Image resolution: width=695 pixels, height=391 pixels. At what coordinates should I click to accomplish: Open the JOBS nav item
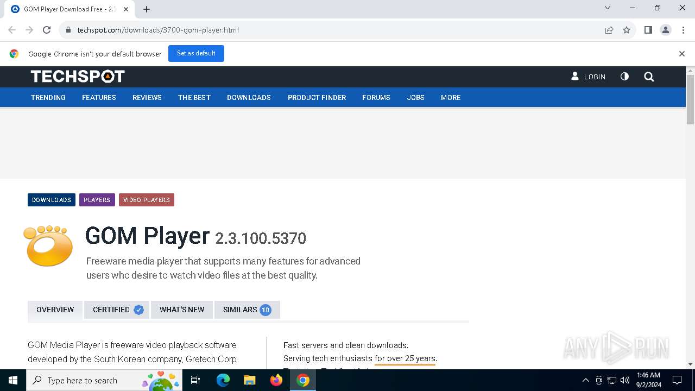pos(416,98)
